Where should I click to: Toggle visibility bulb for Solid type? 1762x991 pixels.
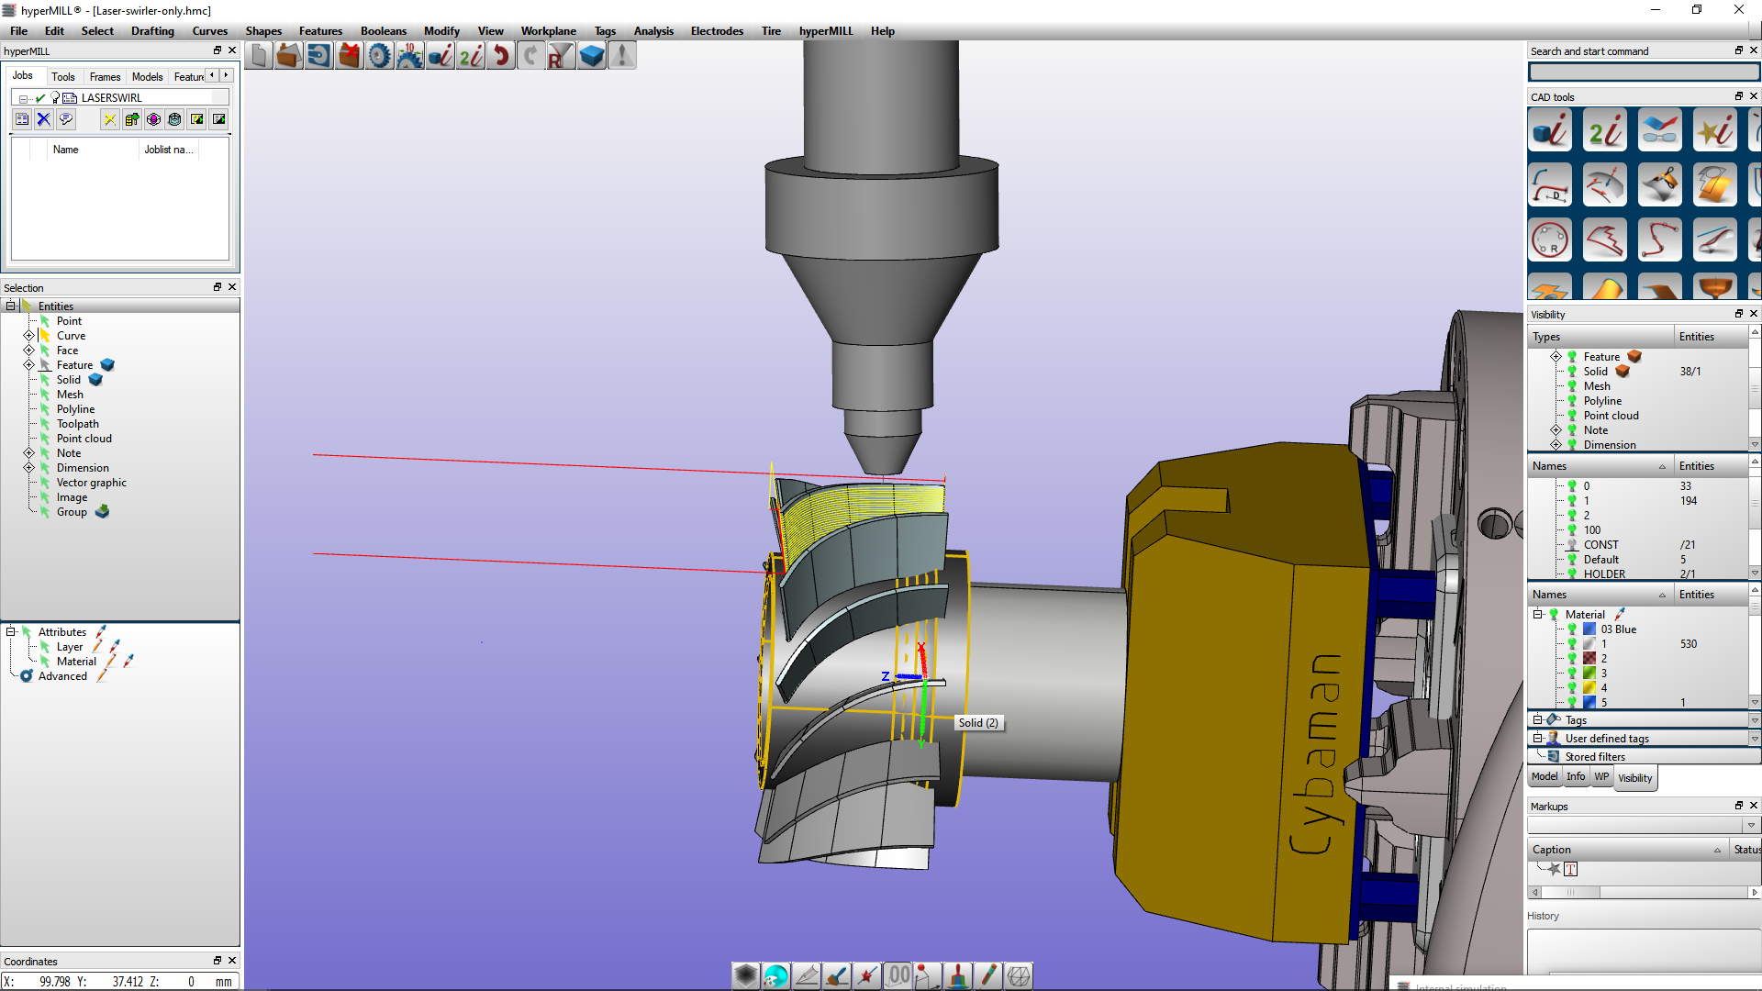point(1572,372)
